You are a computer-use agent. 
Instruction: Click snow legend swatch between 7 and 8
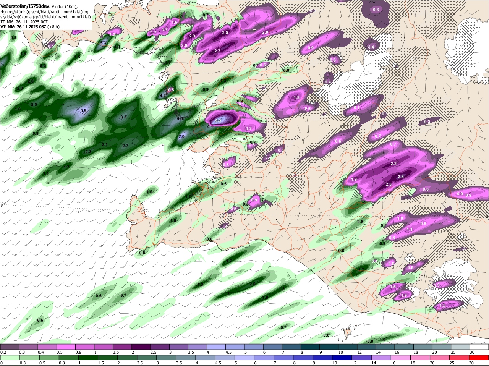coord(291,347)
